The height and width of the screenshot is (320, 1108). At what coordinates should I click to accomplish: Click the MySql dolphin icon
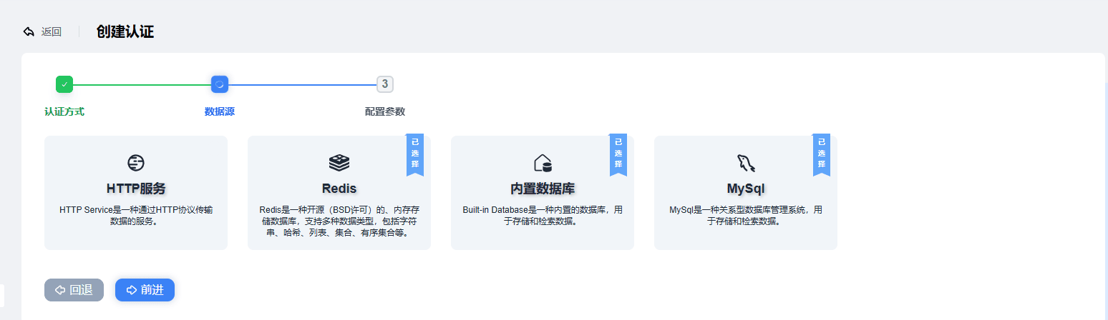(746, 163)
